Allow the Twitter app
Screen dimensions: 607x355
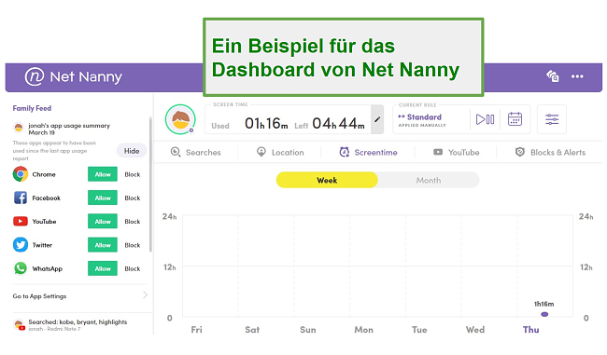[103, 245]
